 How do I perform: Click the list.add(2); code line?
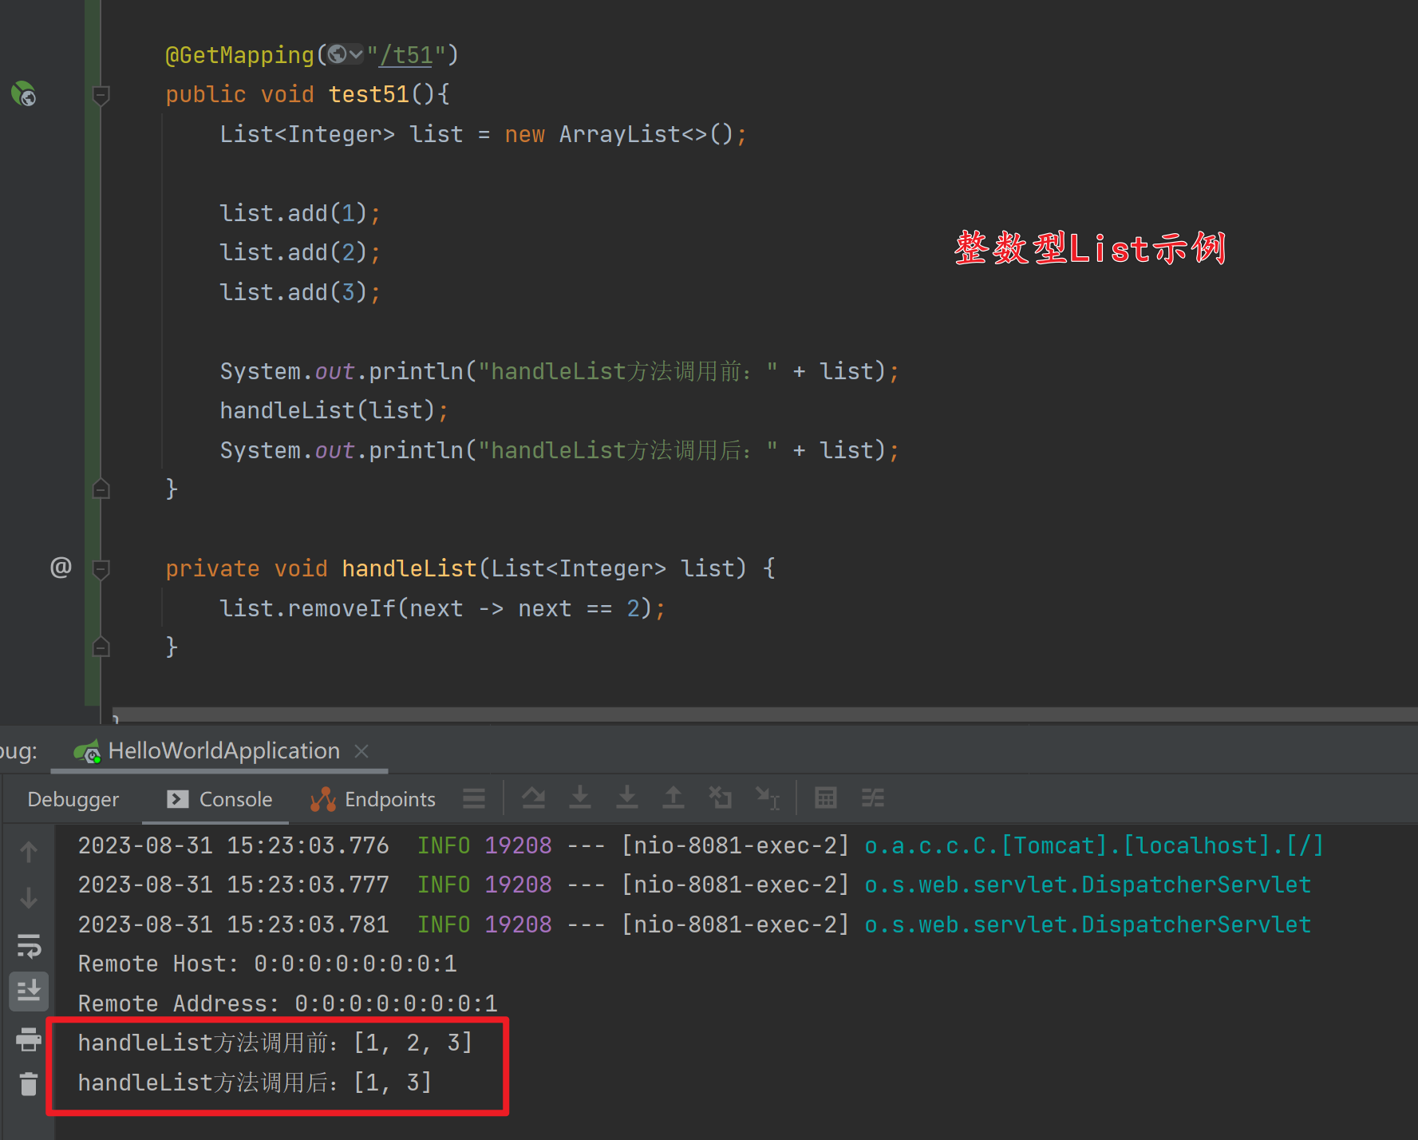click(300, 252)
